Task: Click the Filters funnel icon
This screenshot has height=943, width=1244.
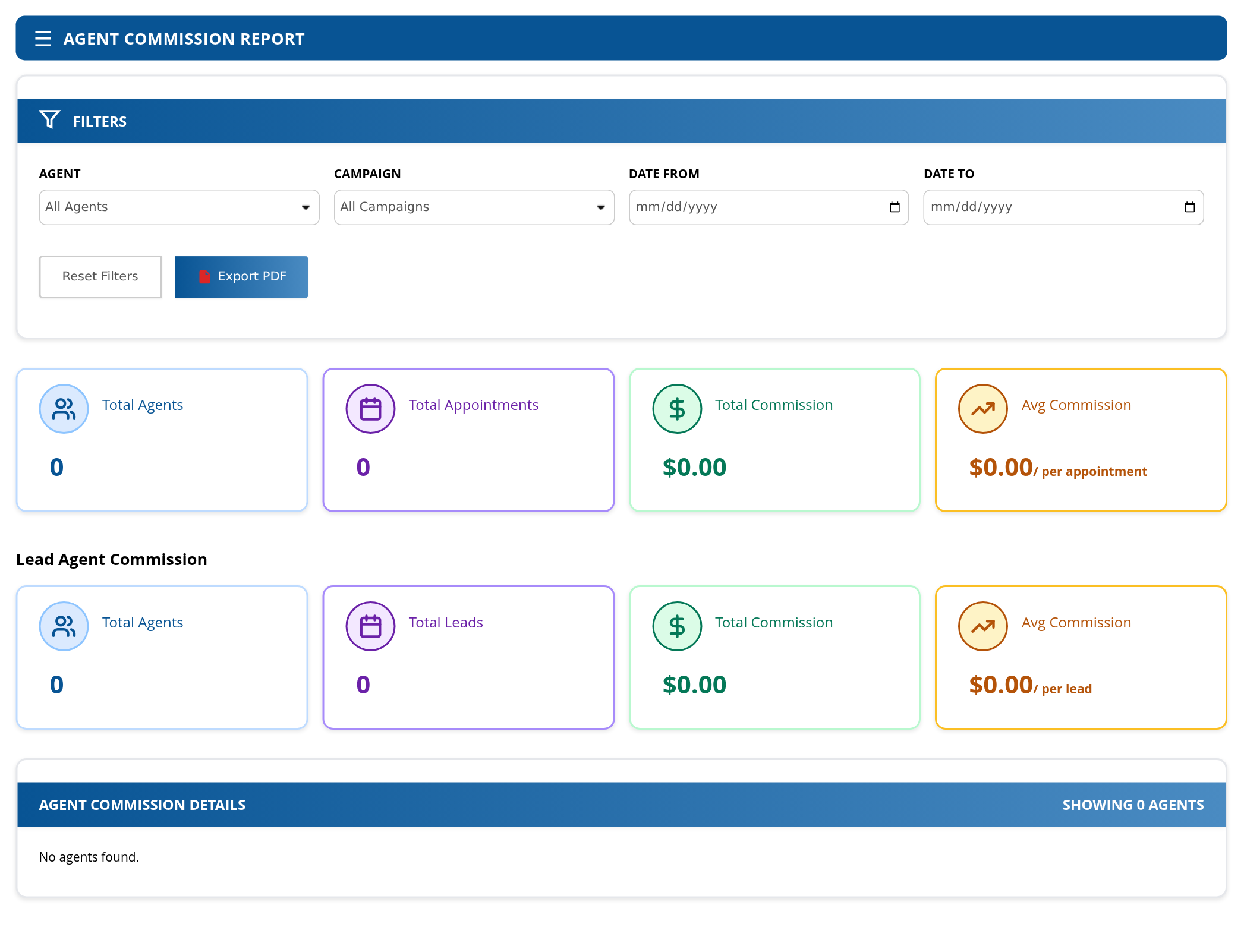Action: point(50,119)
